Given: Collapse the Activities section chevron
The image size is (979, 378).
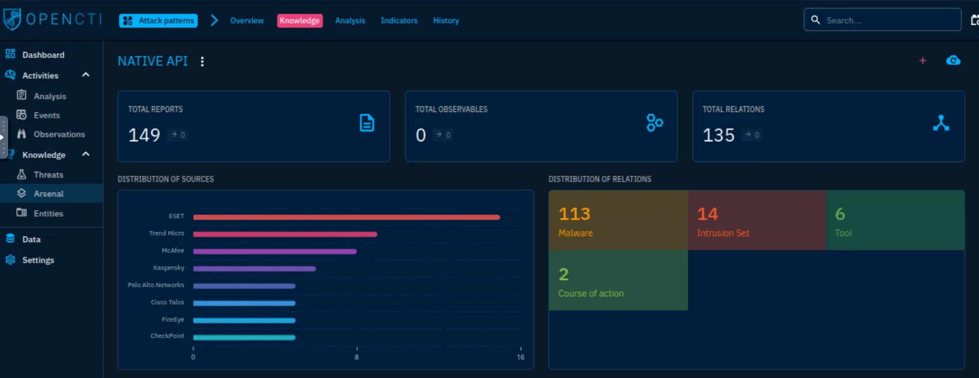Looking at the screenshot, I should (x=86, y=75).
